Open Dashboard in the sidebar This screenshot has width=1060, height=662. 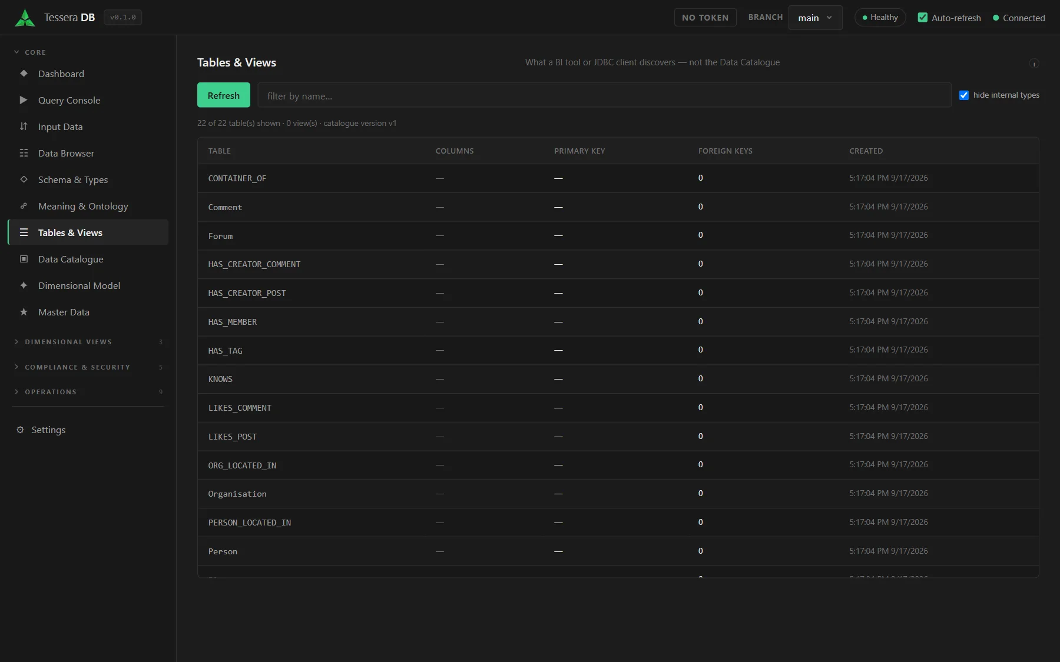point(88,74)
